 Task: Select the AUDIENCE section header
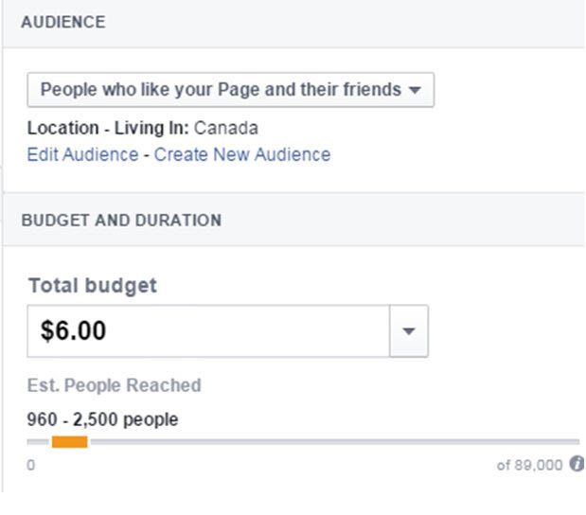[x=63, y=22]
